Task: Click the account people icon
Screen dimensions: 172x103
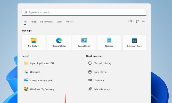Action: [x=137, y=21]
